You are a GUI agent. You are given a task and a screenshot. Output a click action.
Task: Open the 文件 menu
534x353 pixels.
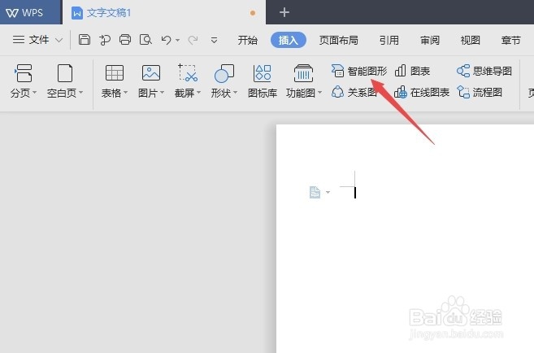click(x=31, y=40)
